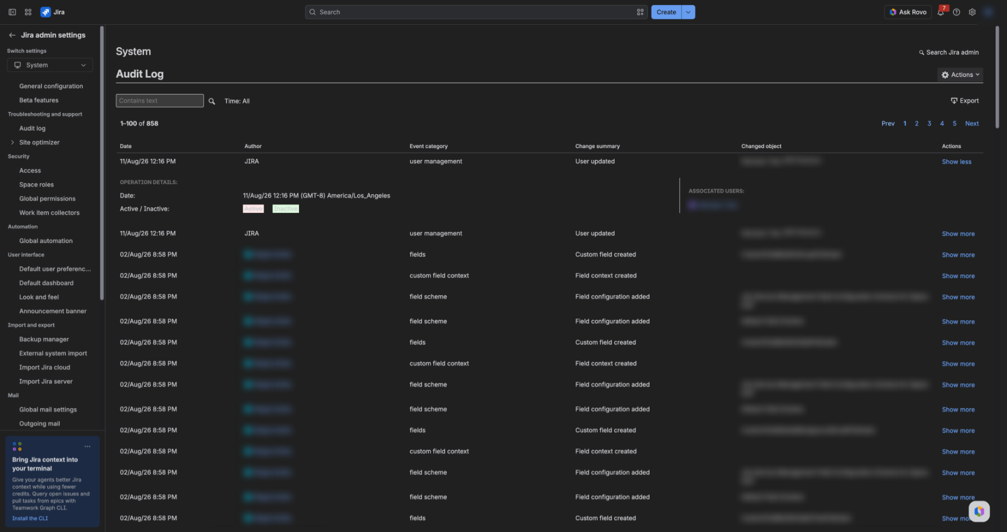This screenshot has width=1007, height=532.
Task: Open the settings gear icon in header
Action: (x=972, y=12)
